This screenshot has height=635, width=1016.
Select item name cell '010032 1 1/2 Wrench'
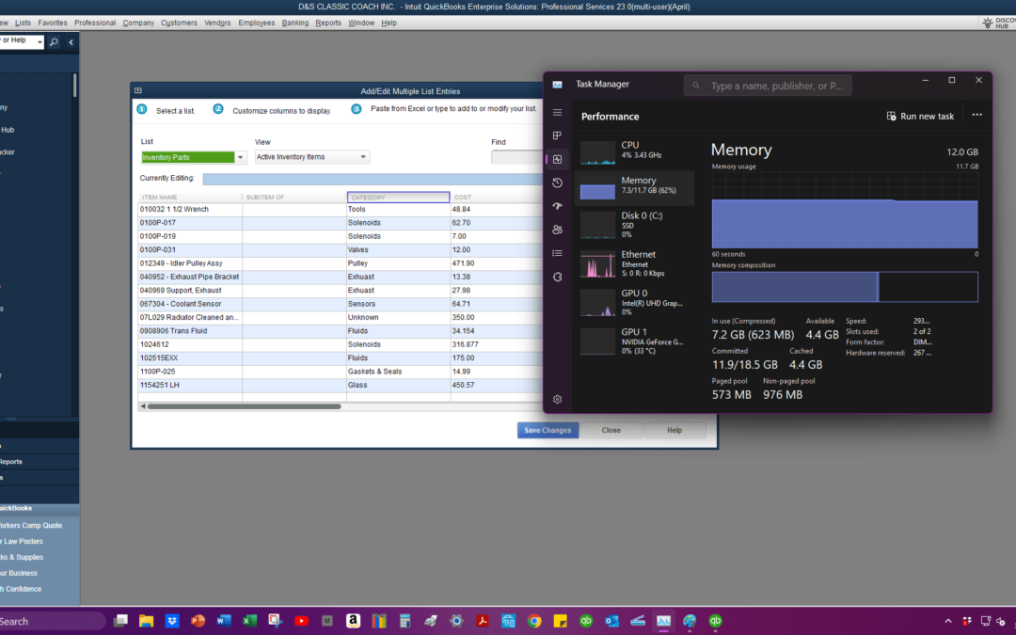point(190,209)
